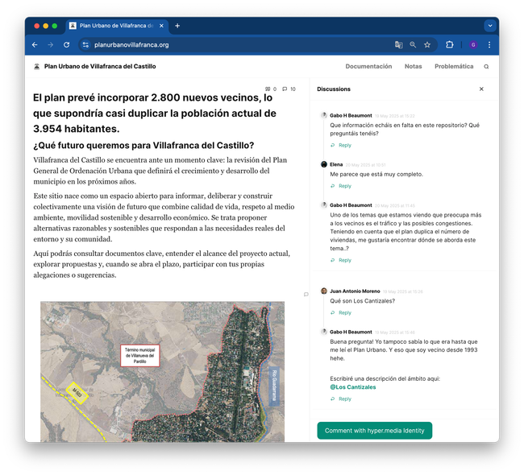The width and height of the screenshot is (524, 475).
Task: Click the comments count icon showing 10
Action: point(289,89)
